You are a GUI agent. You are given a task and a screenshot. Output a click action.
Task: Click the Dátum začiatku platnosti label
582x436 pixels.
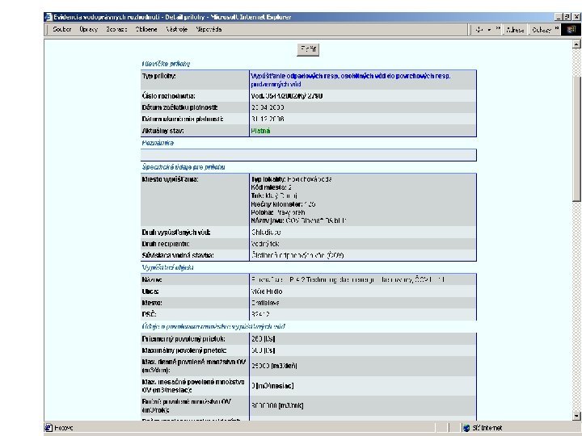tap(180, 107)
